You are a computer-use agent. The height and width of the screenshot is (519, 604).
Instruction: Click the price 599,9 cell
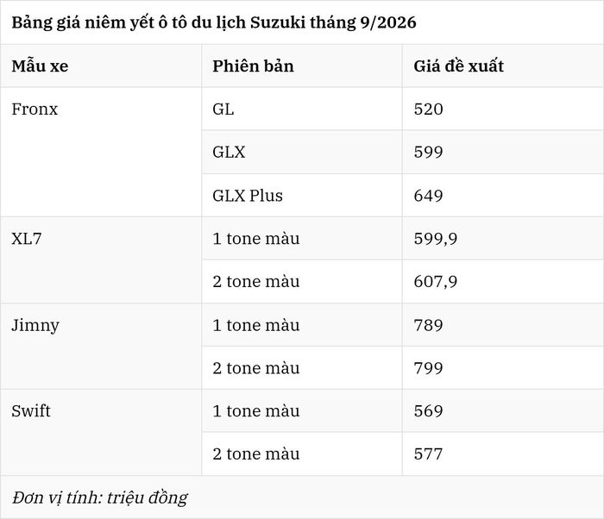click(x=503, y=238)
